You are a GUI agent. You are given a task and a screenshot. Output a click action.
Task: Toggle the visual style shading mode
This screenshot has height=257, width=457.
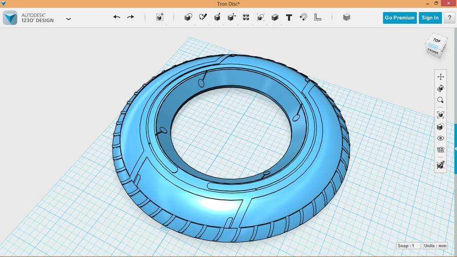click(440, 127)
